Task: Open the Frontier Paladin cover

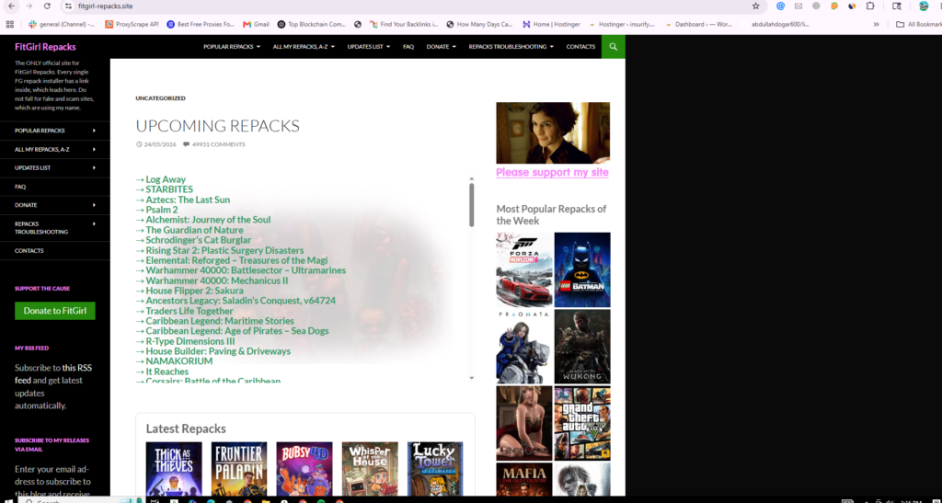Action: [239, 469]
